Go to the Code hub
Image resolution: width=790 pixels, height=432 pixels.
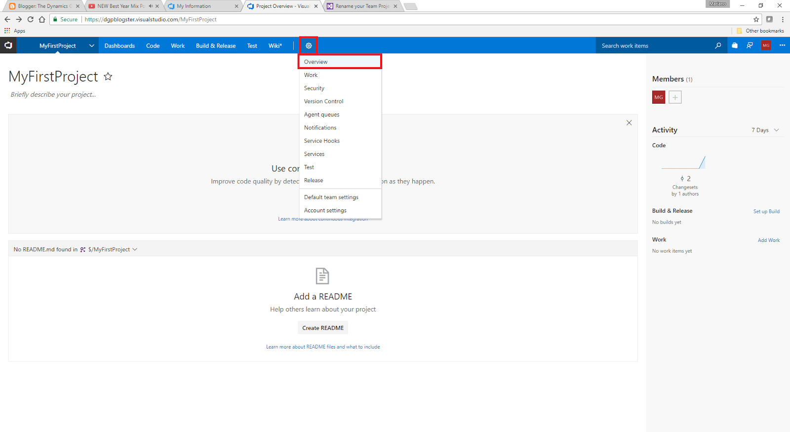[153, 45]
